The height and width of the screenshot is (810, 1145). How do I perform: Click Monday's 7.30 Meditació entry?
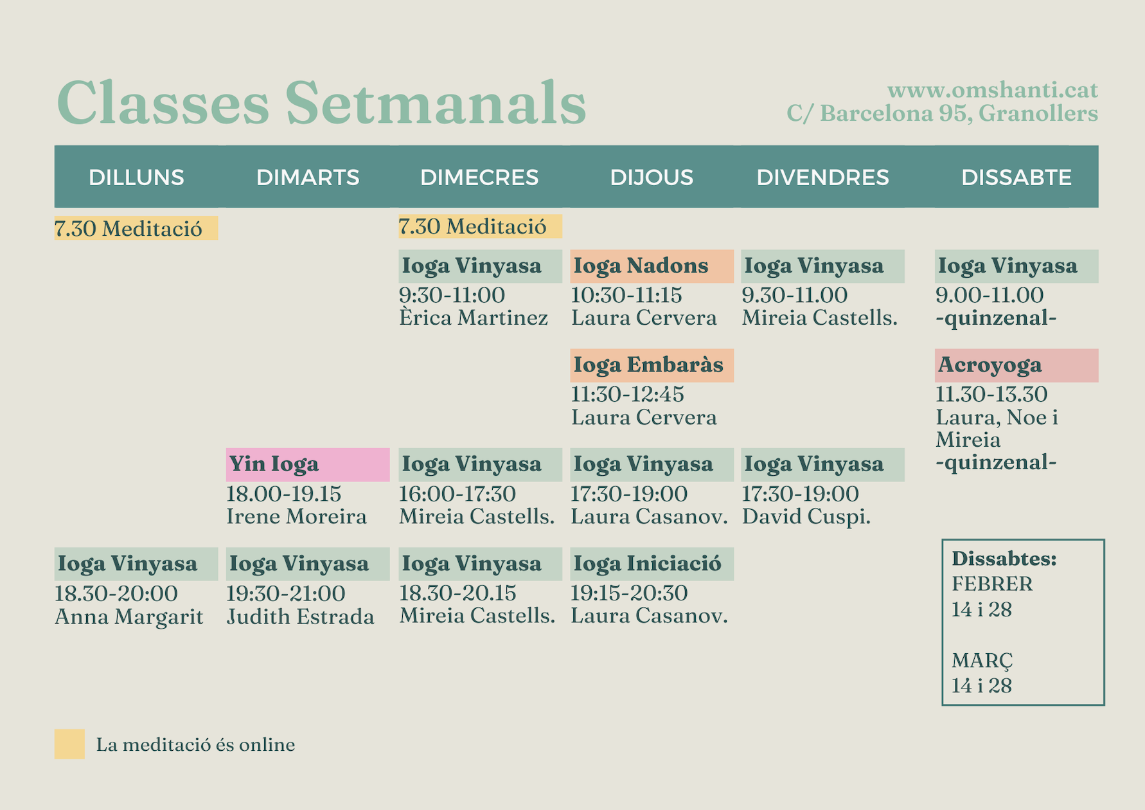coord(136,228)
